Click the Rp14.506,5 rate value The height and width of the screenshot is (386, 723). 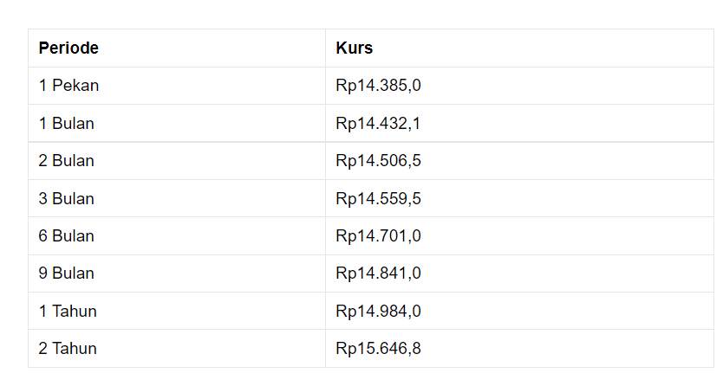click(378, 161)
